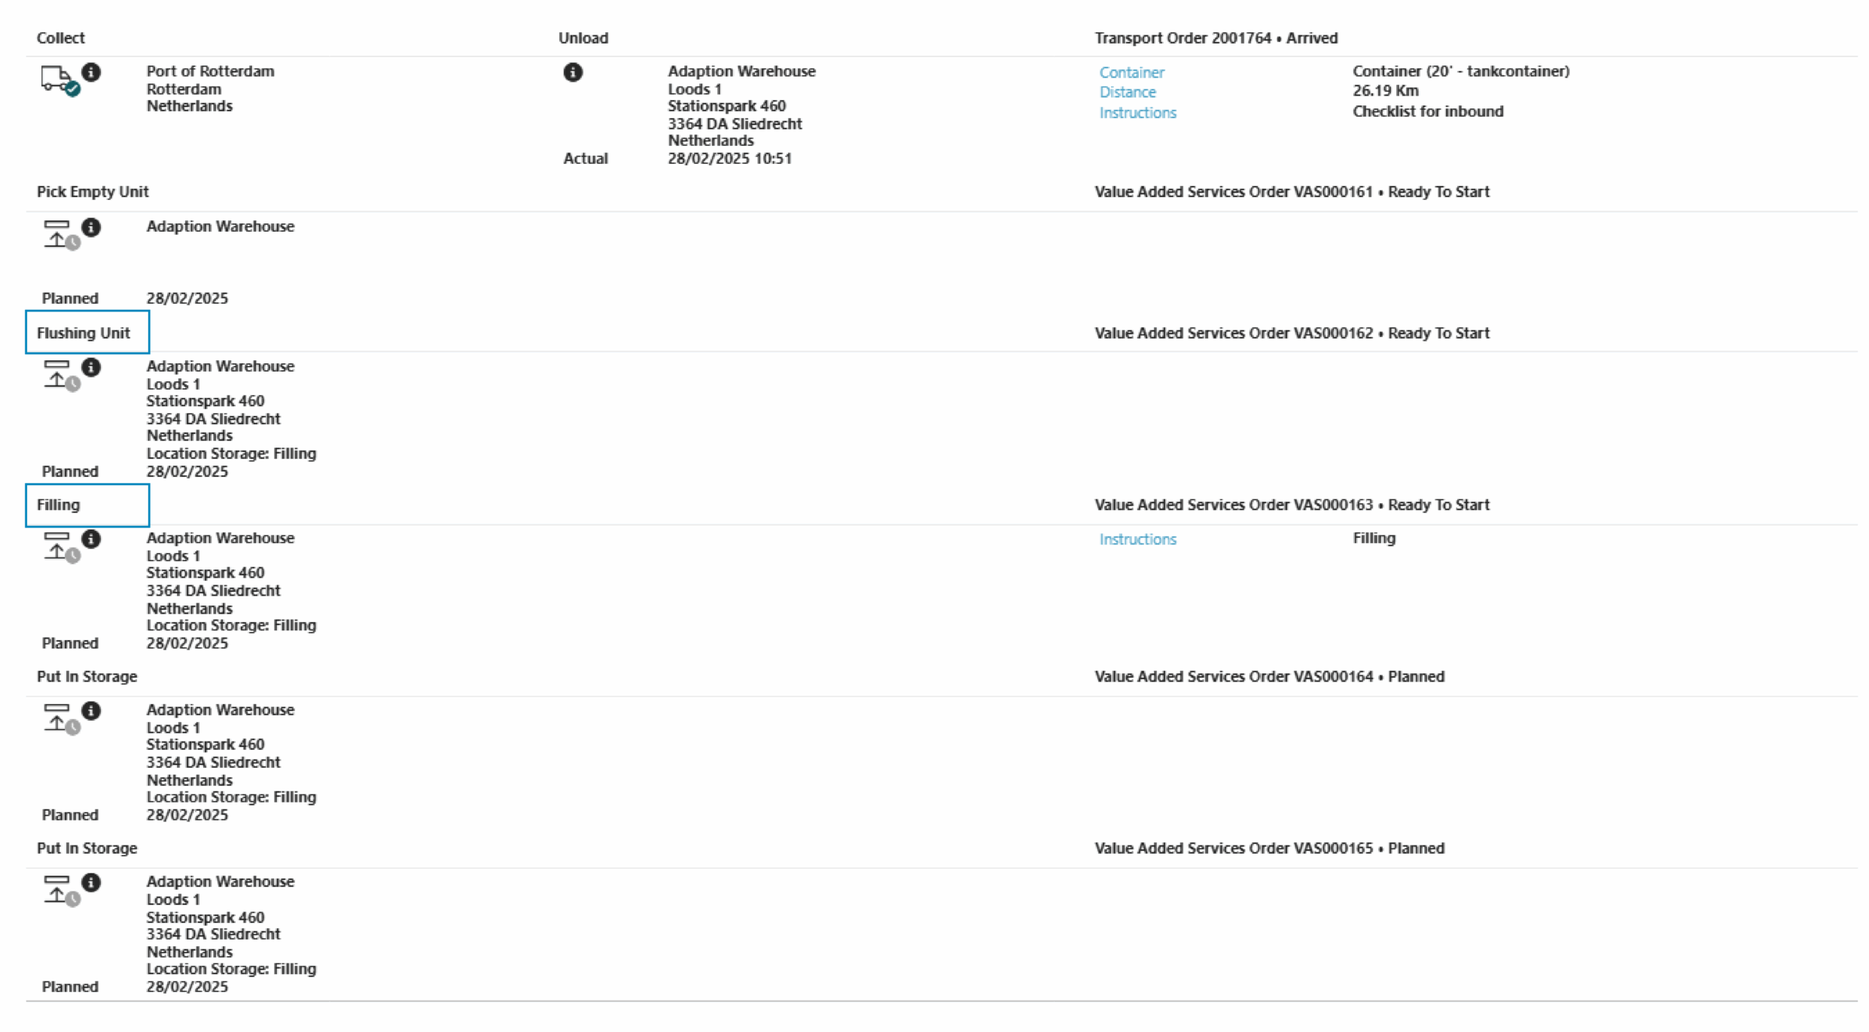This screenshot has width=1869, height=1032.
Task: Open the Container link
Action: pos(1131,73)
